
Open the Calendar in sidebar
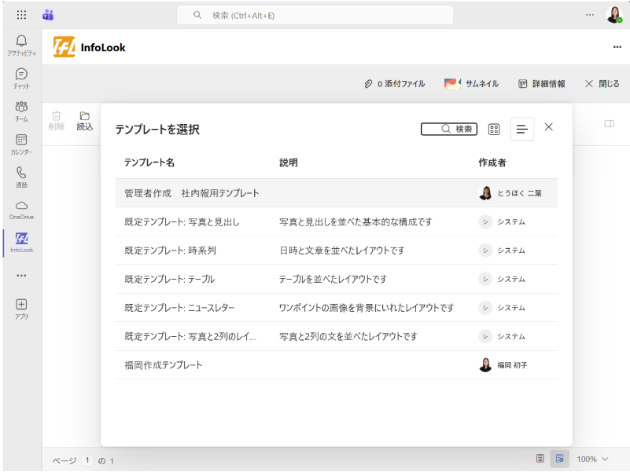point(21,144)
